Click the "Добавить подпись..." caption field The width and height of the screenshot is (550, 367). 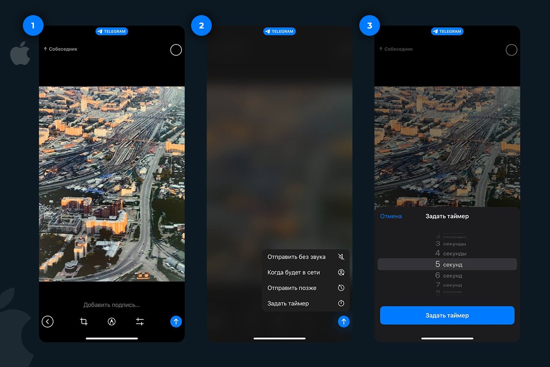pos(111,305)
